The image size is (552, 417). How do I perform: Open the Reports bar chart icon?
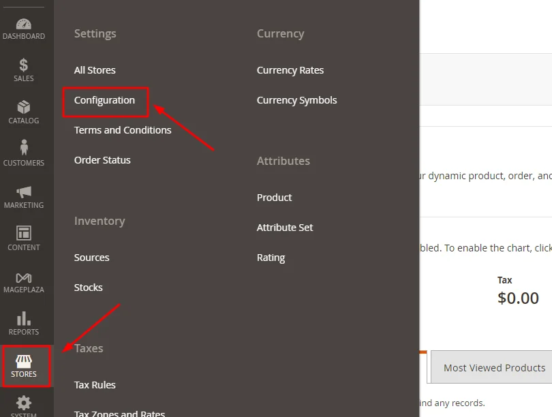tap(24, 318)
